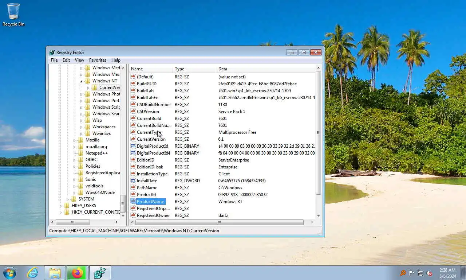Expand the Policies key arrow
Screen dimensions: 466x280
point(75,166)
